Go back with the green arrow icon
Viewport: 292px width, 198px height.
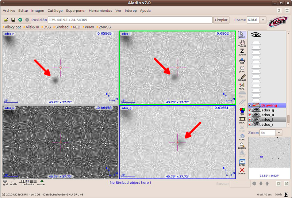pos(20,20)
